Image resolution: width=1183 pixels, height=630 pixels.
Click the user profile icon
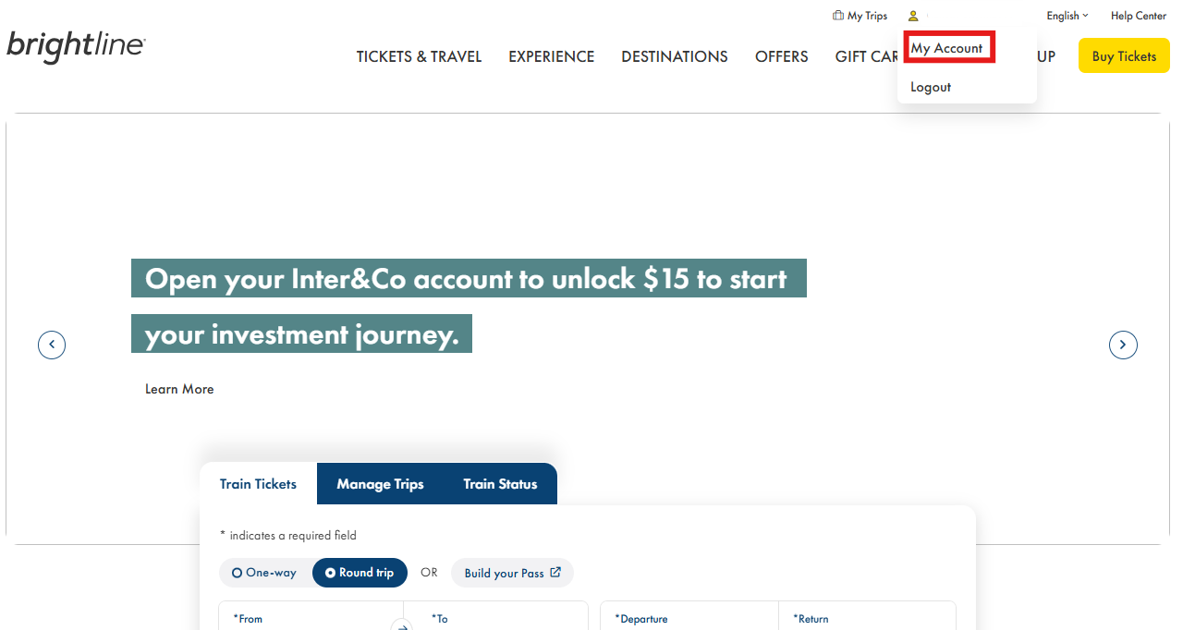[913, 16]
